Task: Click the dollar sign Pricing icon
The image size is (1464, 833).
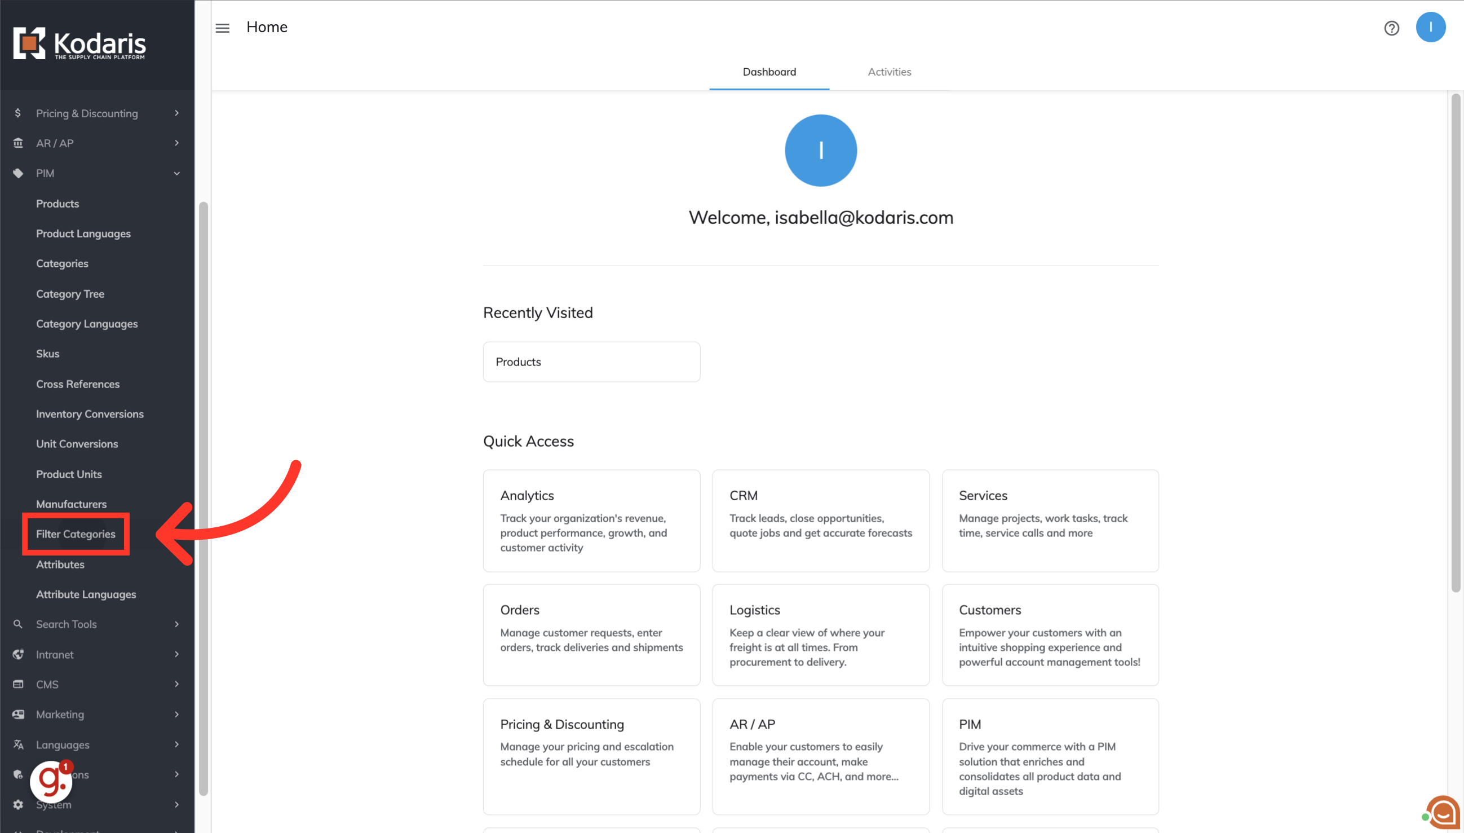Action: pos(17,113)
